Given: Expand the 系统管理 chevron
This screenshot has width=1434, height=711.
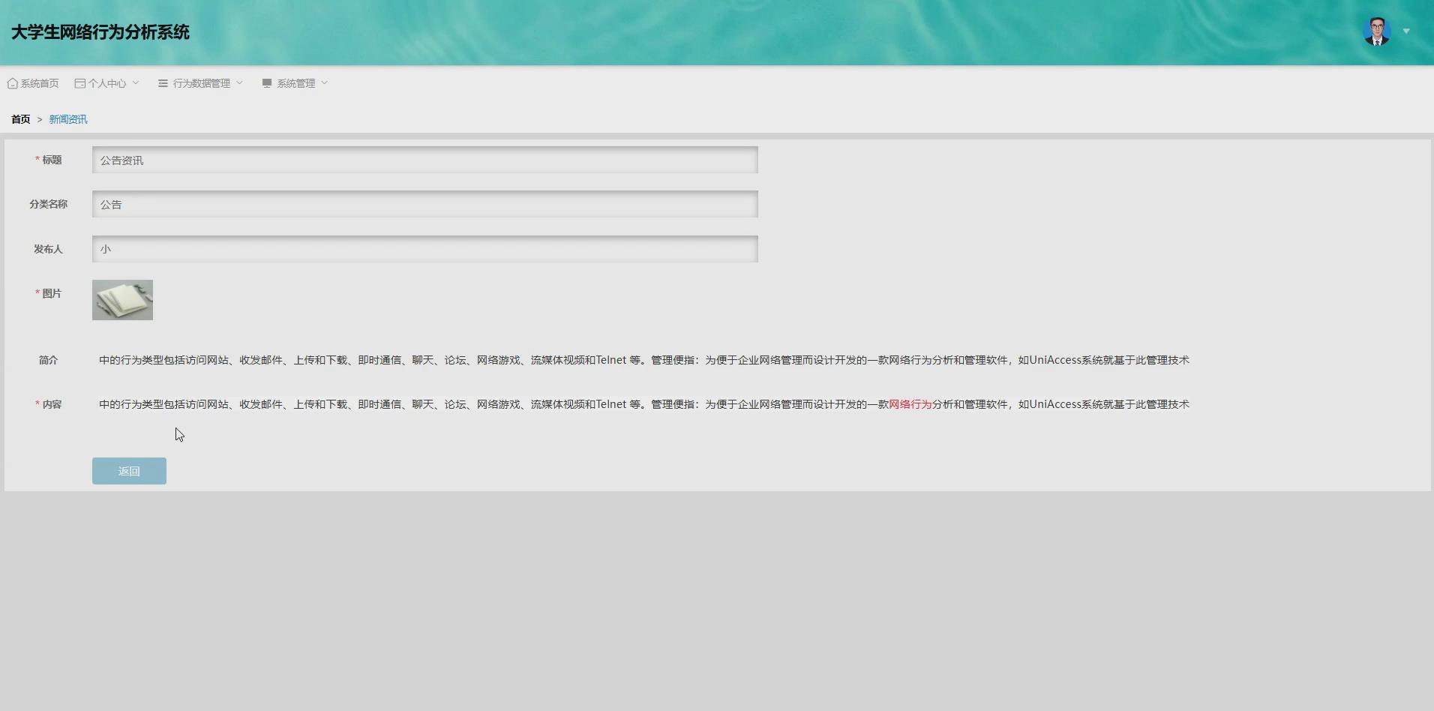Looking at the screenshot, I should pos(325,82).
